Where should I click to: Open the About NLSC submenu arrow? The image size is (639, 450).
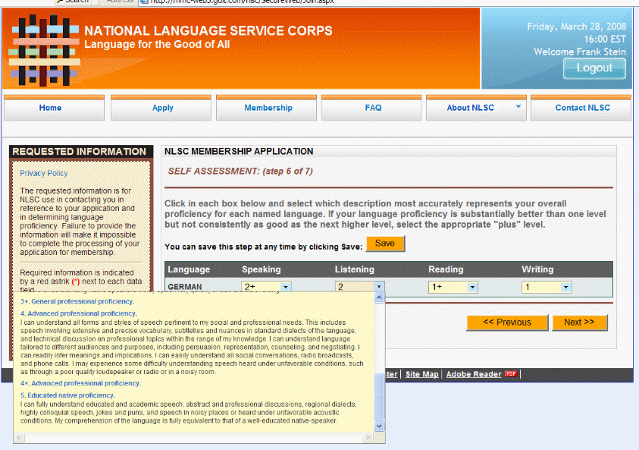click(518, 107)
